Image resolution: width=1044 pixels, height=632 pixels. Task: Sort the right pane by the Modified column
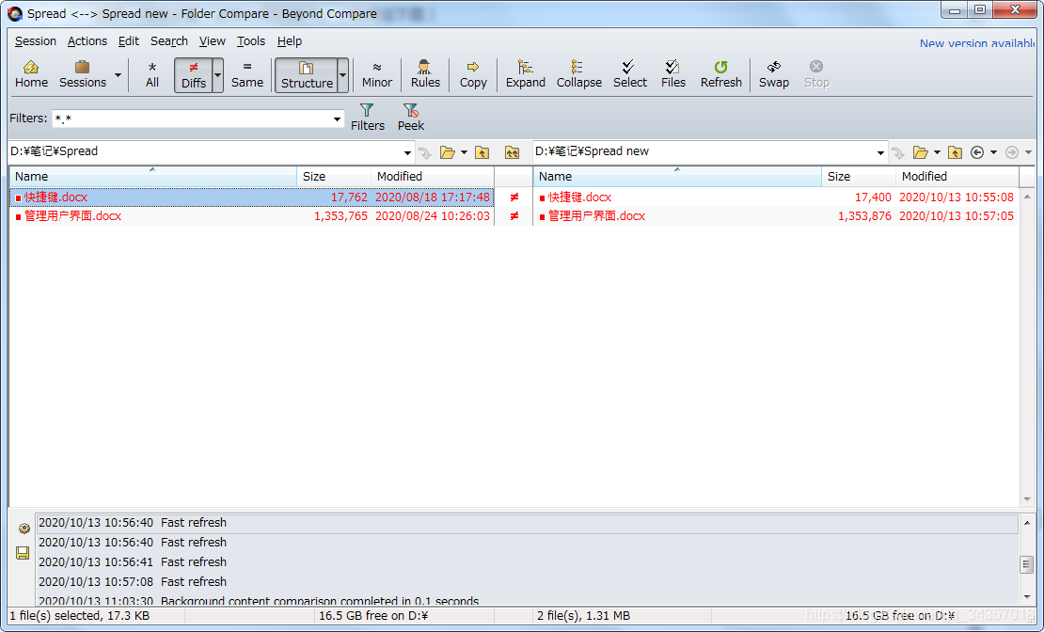(x=957, y=177)
